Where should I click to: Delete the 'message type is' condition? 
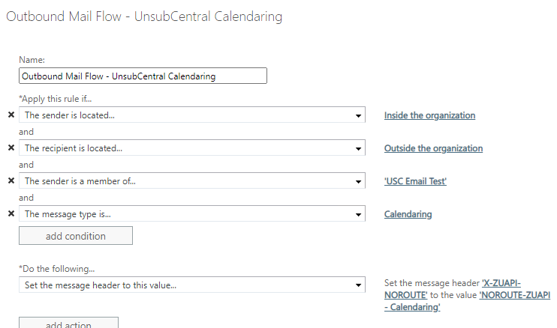(11, 214)
